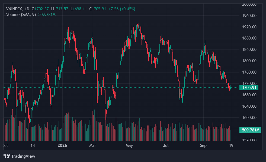Select the Sep label on time axis
This screenshot has width=266, height=162.
coord(203,146)
